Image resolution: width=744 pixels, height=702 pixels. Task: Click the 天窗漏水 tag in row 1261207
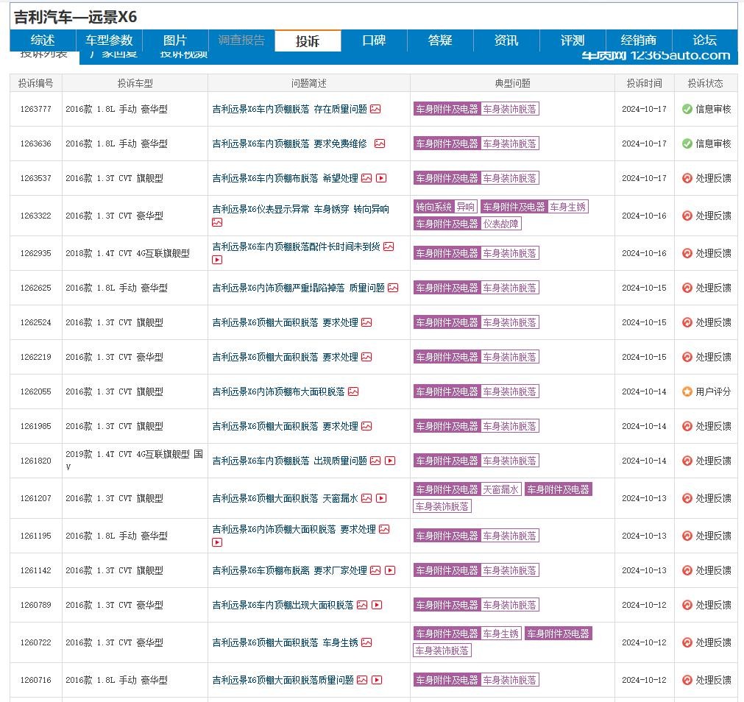pyautogui.click(x=501, y=489)
